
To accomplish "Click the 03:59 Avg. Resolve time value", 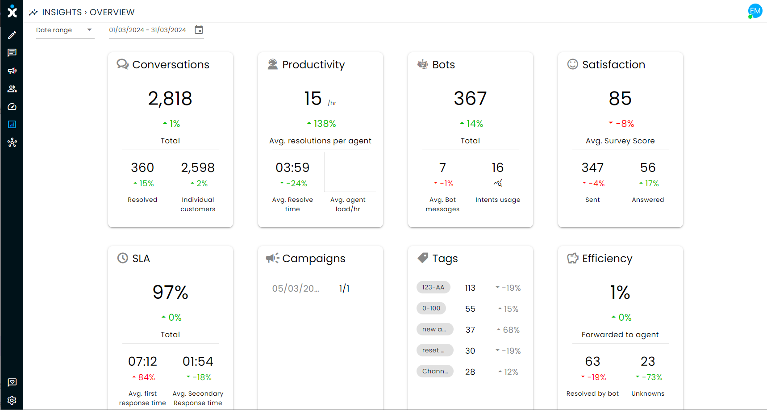I will pos(292,167).
